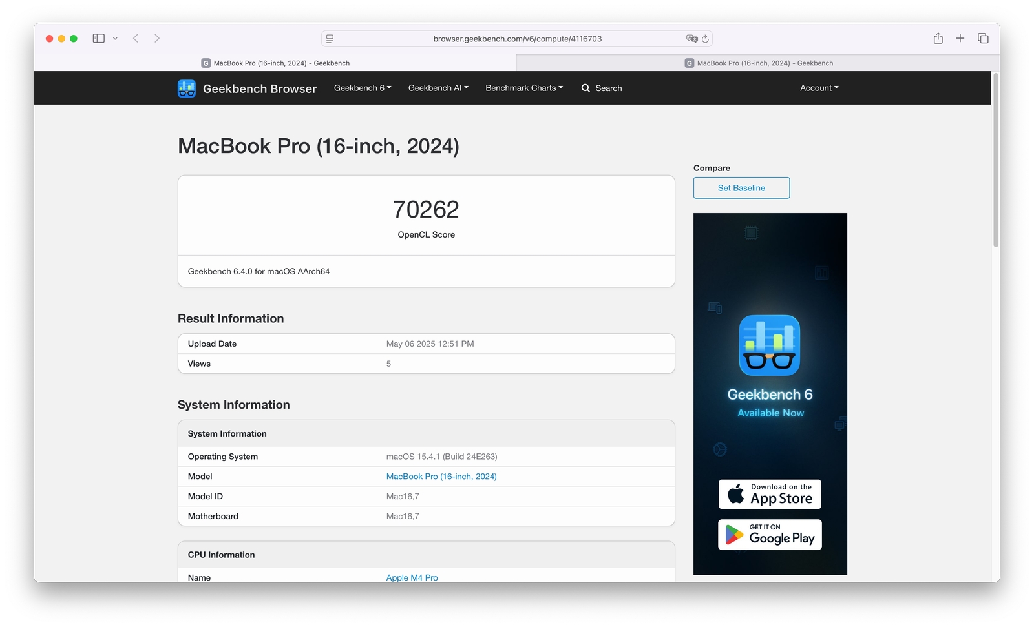
Task: Close the Safari window with red button
Action: pos(49,39)
